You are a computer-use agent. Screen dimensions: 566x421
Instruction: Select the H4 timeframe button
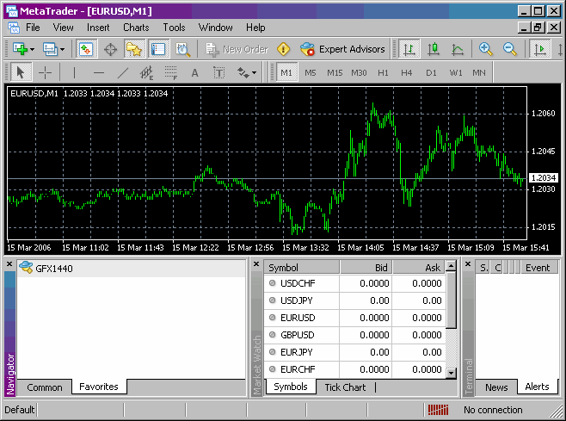[x=407, y=73]
